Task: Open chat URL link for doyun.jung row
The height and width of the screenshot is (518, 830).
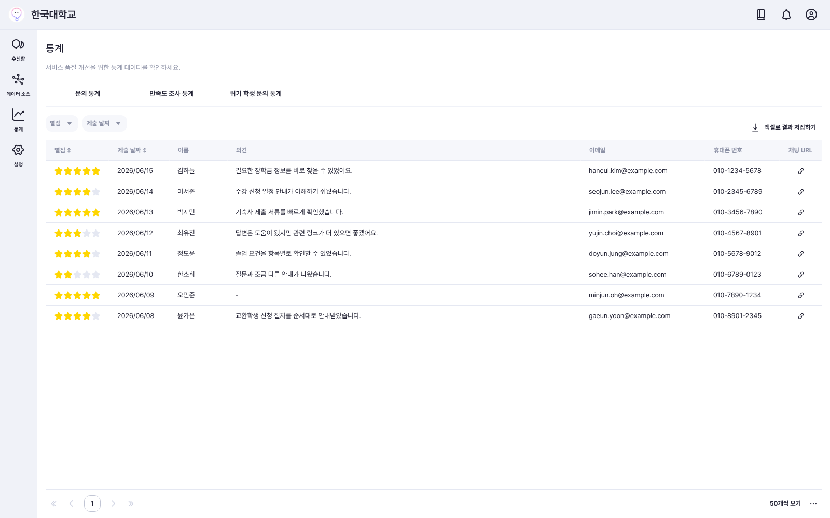Action: [801, 254]
